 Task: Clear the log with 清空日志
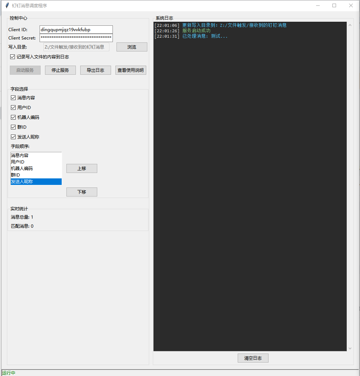coord(253,358)
